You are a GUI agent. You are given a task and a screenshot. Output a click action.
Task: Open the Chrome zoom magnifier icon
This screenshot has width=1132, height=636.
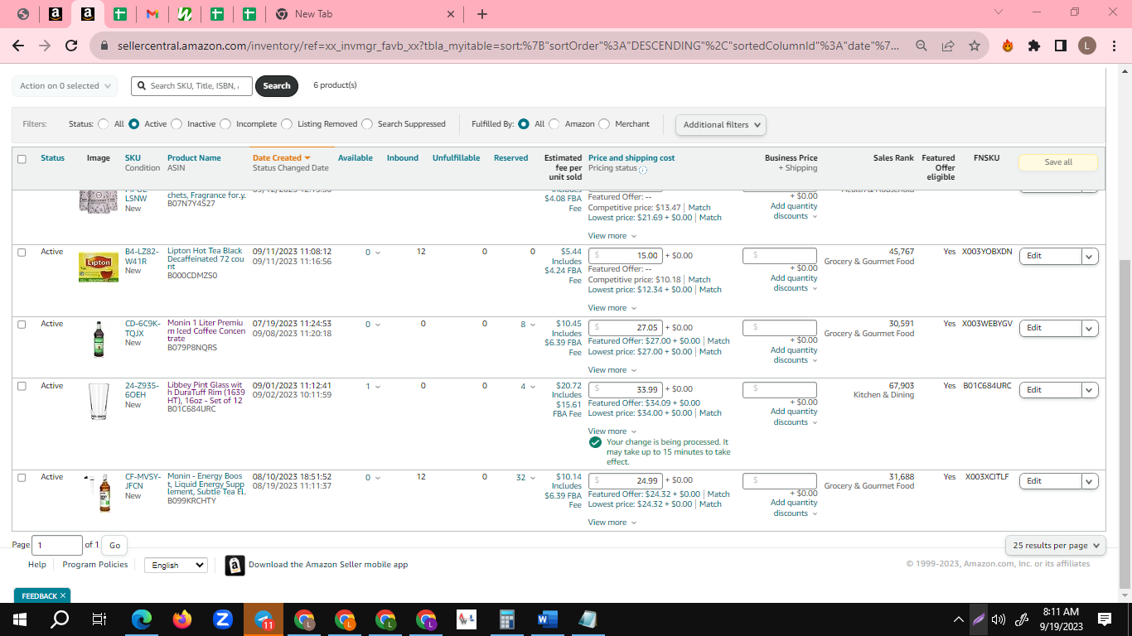click(x=922, y=46)
